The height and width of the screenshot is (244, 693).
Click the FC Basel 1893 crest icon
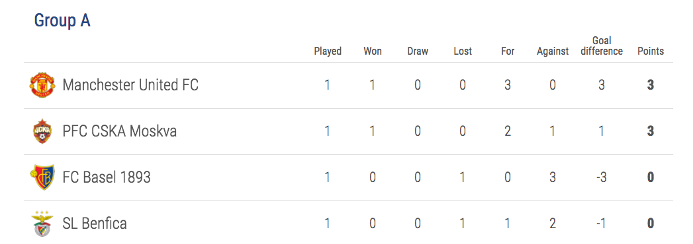42,177
